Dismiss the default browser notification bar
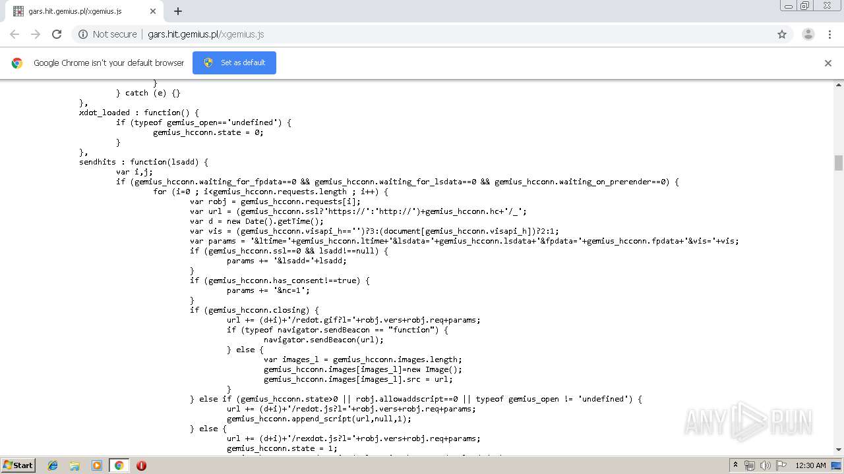Viewport: 844px width, 474px height. tap(828, 63)
